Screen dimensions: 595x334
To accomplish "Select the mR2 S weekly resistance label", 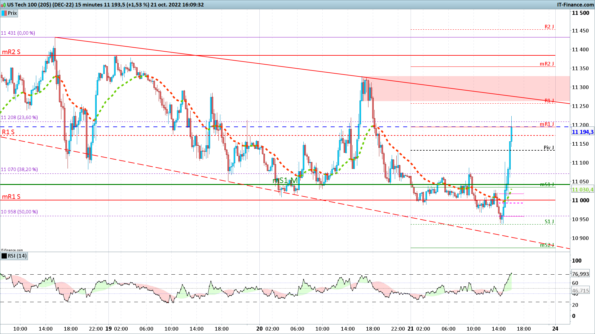I will pyautogui.click(x=11, y=52).
